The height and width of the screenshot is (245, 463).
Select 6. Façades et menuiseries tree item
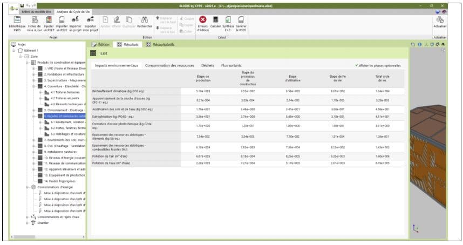64,117
